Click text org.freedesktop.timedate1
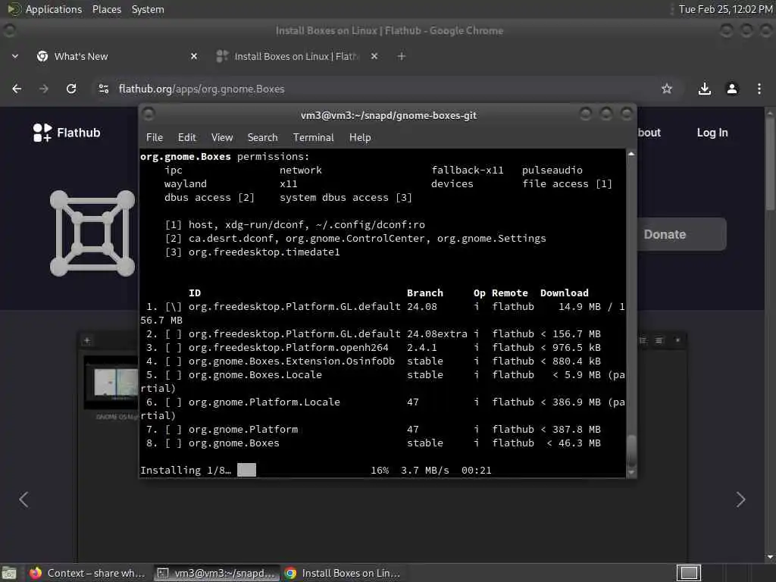 (x=264, y=252)
